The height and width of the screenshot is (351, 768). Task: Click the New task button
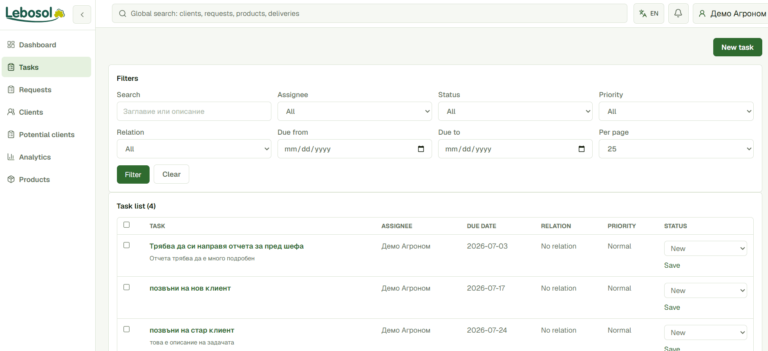click(737, 47)
